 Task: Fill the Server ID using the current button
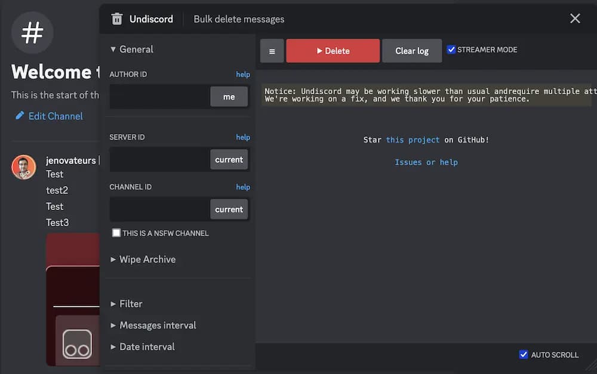(229, 160)
